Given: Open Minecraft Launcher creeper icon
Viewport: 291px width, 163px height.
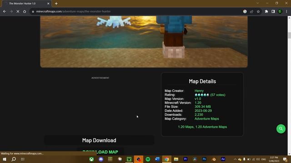Looking at the screenshot, I should coord(129,159).
